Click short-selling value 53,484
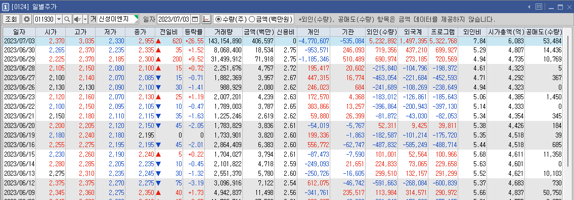 click(553, 41)
